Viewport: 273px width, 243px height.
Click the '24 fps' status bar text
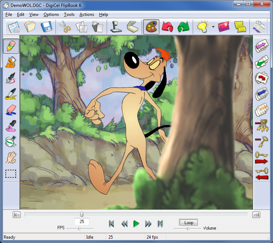point(152,237)
